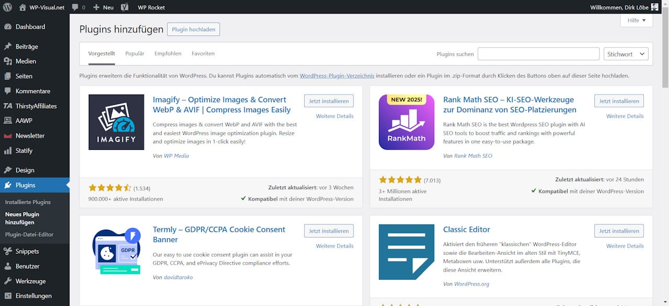Open WP Rocket admin bar menu
The height and width of the screenshot is (306, 669).
(x=151, y=8)
